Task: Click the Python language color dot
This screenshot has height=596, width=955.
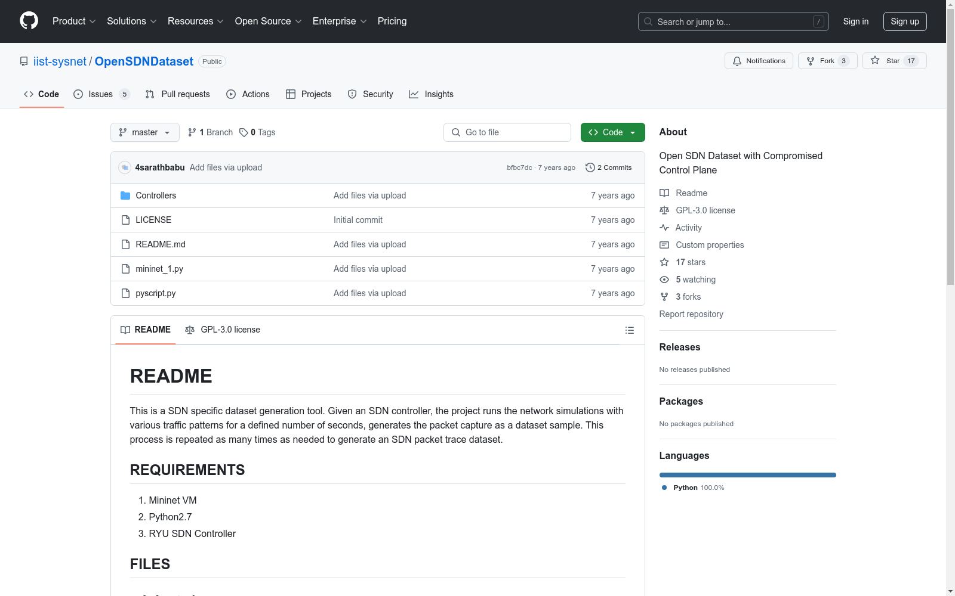Action: click(x=664, y=488)
